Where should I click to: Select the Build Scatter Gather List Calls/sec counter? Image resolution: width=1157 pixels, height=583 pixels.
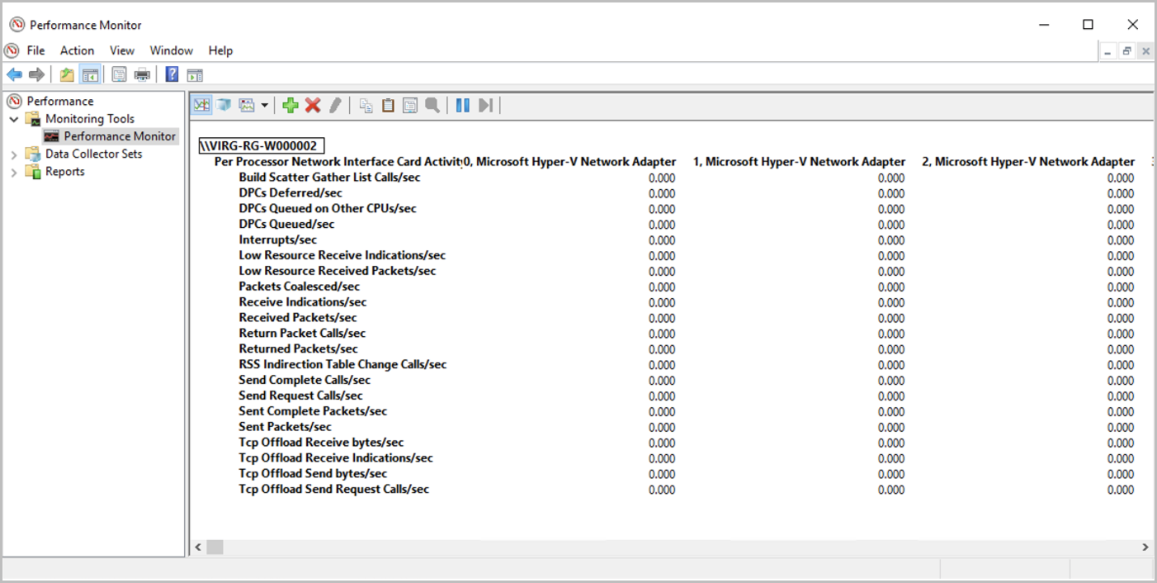click(329, 178)
